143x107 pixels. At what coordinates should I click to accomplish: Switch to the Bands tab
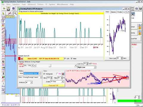click(x=114, y=12)
